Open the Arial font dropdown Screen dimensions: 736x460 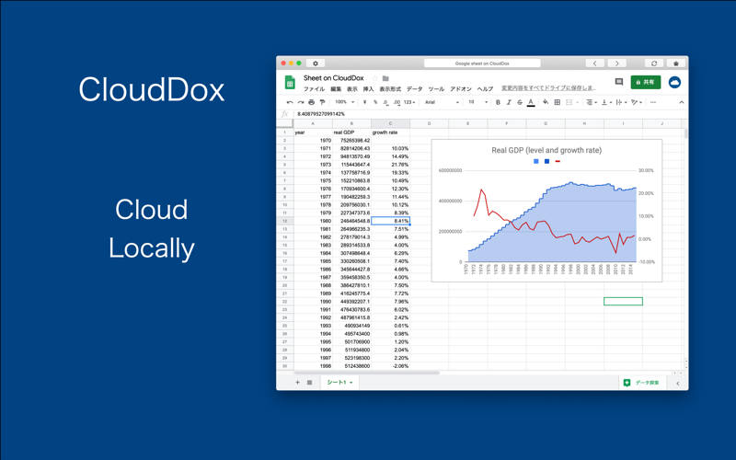(442, 102)
